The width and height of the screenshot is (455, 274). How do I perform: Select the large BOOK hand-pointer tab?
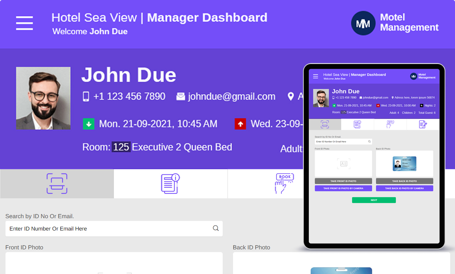(x=284, y=184)
